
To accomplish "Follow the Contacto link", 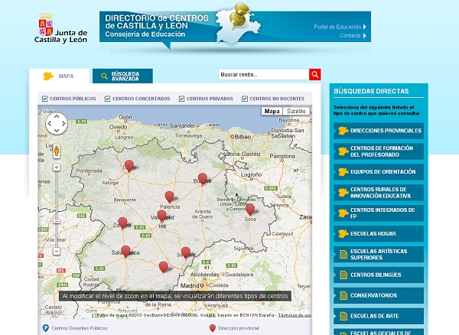I will pyautogui.click(x=350, y=36).
